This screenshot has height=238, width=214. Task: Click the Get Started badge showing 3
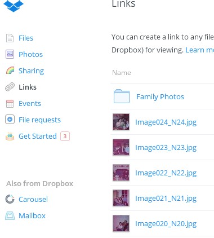65,136
